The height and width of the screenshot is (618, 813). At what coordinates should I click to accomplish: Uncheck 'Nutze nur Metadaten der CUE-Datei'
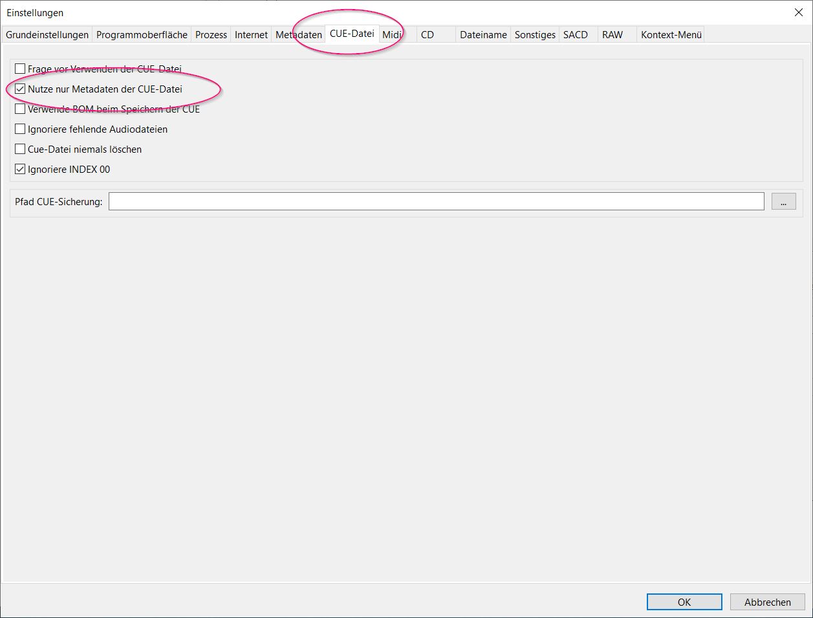point(20,89)
